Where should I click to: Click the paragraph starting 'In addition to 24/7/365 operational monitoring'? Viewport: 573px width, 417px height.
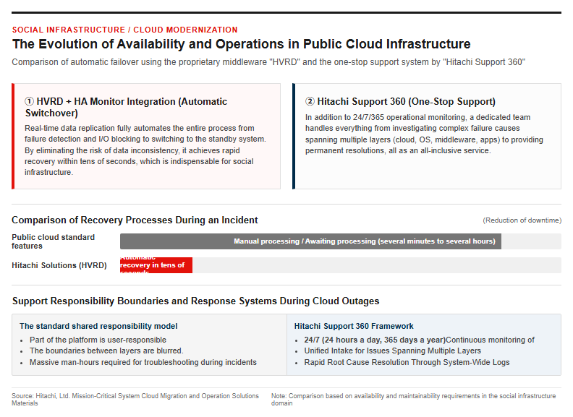coord(424,134)
